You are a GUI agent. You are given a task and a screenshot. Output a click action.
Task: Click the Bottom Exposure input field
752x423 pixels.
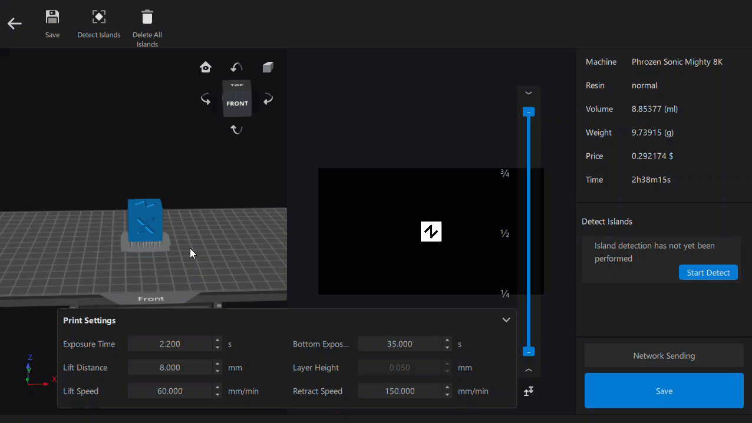click(x=400, y=344)
